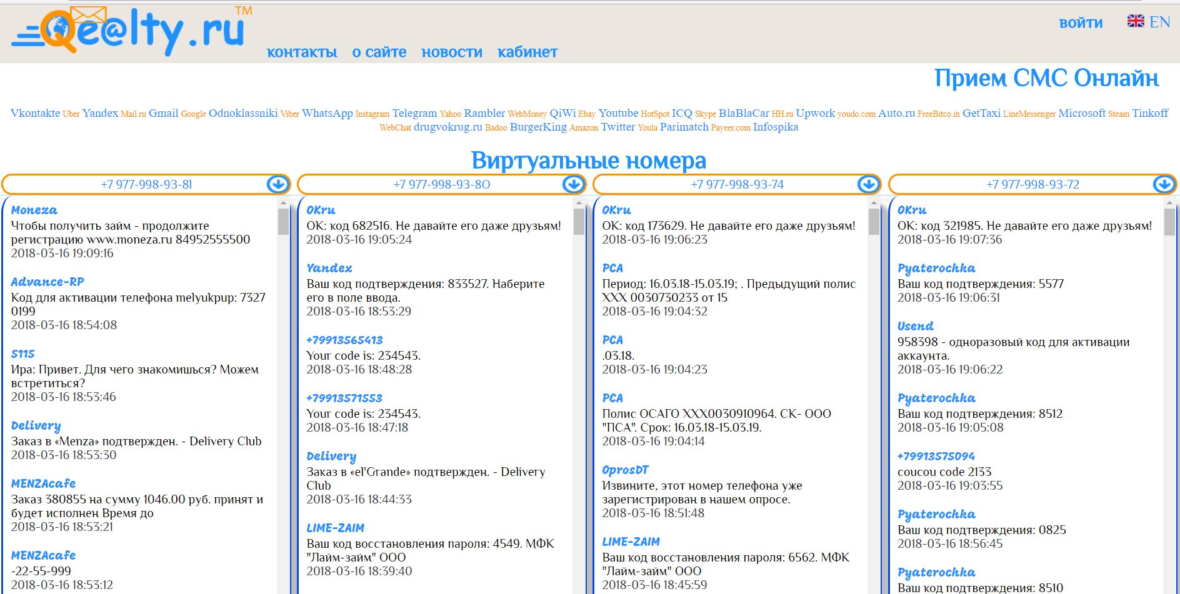Open the drugvokrug.ru service link

[x=448, y=127]
